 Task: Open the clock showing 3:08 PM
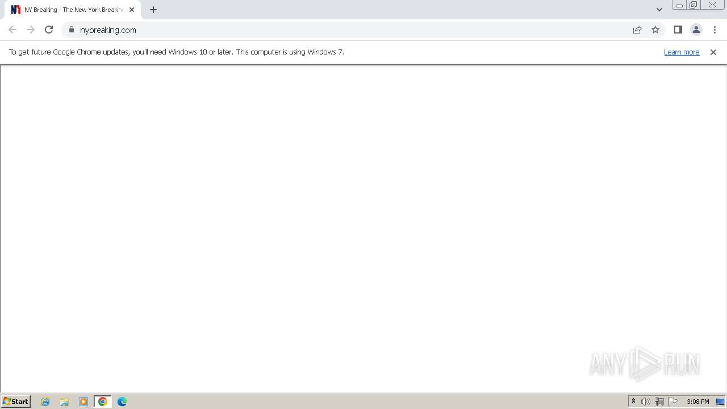pyautogui.click(x=697, y=402)
